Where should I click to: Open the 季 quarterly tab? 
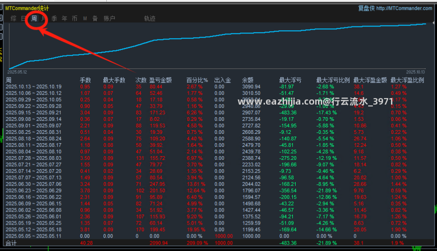(54, 19)
